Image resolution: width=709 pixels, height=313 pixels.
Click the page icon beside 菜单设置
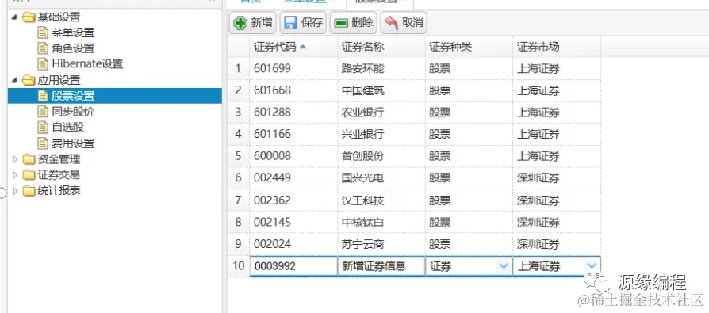point(43,32)
